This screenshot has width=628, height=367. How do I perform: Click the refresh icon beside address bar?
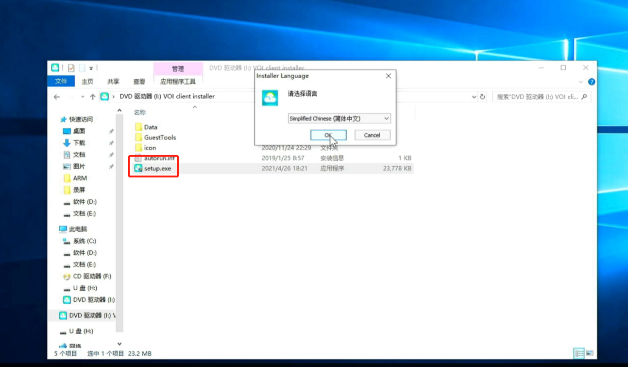pos(482,97)
